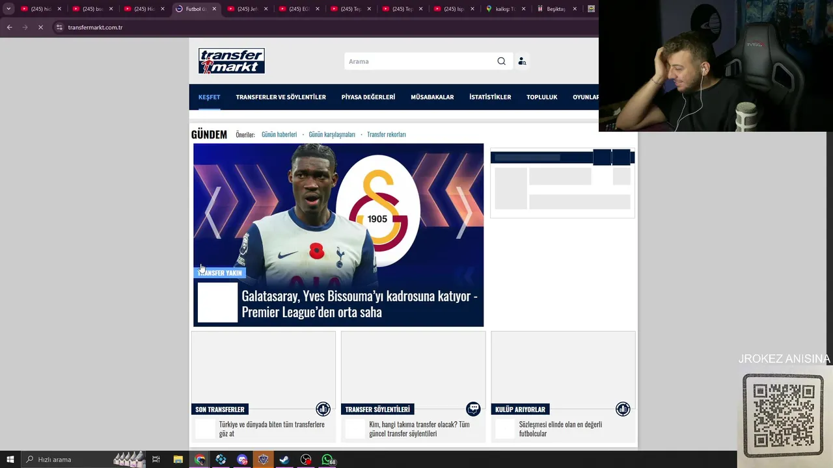Open the Kulüp Arıyorlar card heading

pos(520,409)
